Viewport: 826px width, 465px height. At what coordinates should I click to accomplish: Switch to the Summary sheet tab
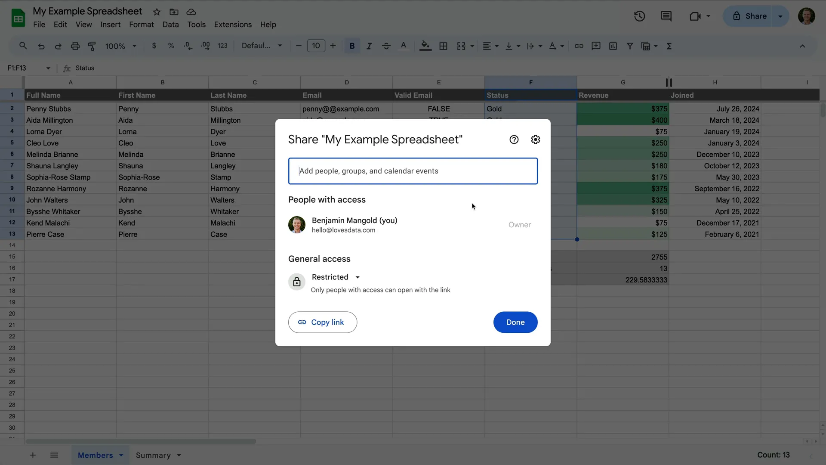(x=153, y=455)
